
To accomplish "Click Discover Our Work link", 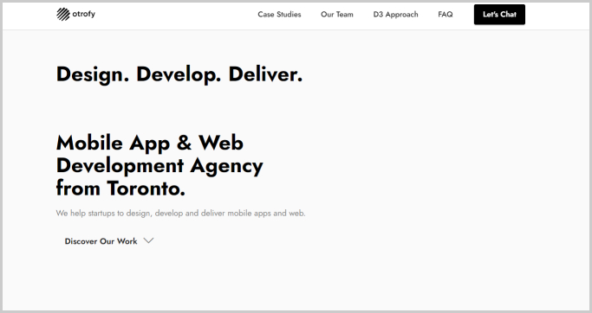I will pyautogui.click(x=101, y=241).
